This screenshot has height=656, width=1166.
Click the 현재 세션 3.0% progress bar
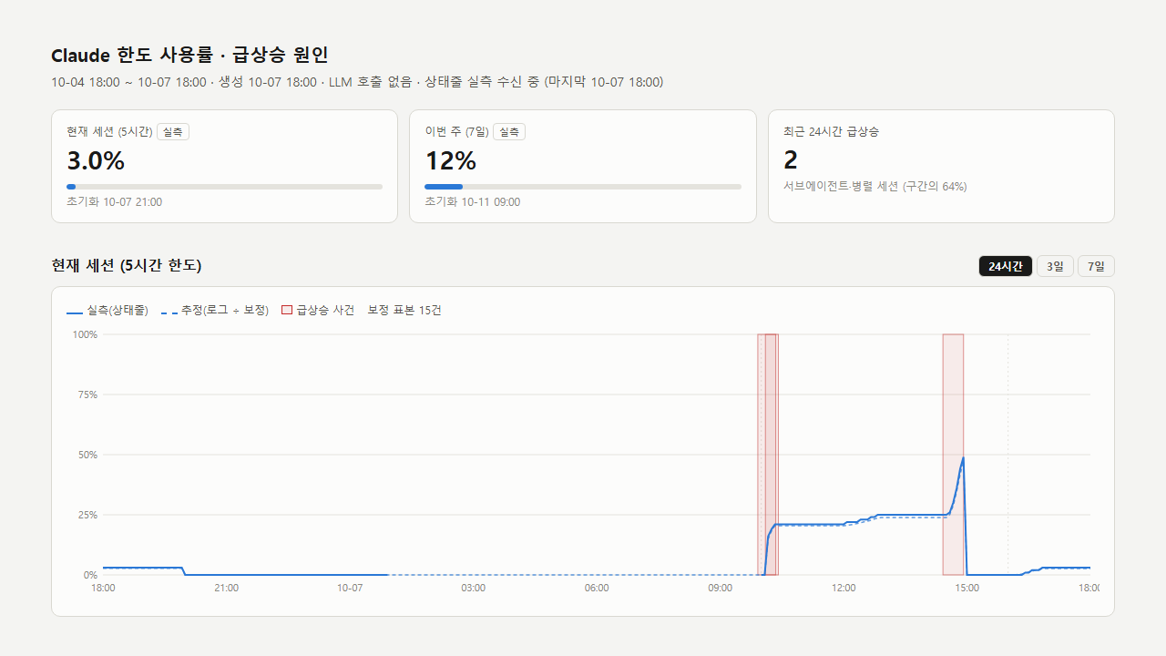coord(225,187)
